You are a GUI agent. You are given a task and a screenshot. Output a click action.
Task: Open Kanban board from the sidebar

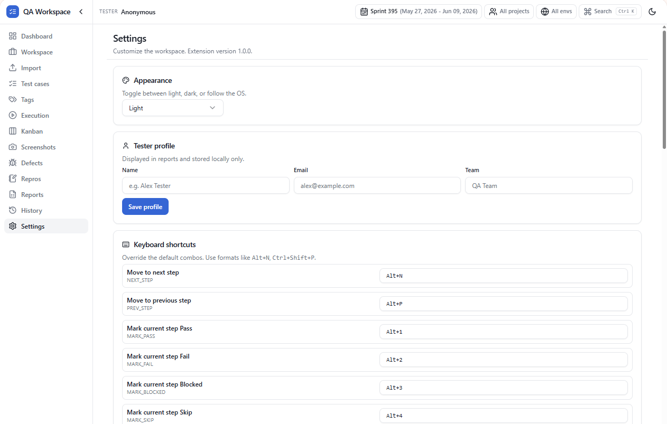point(46,131)
